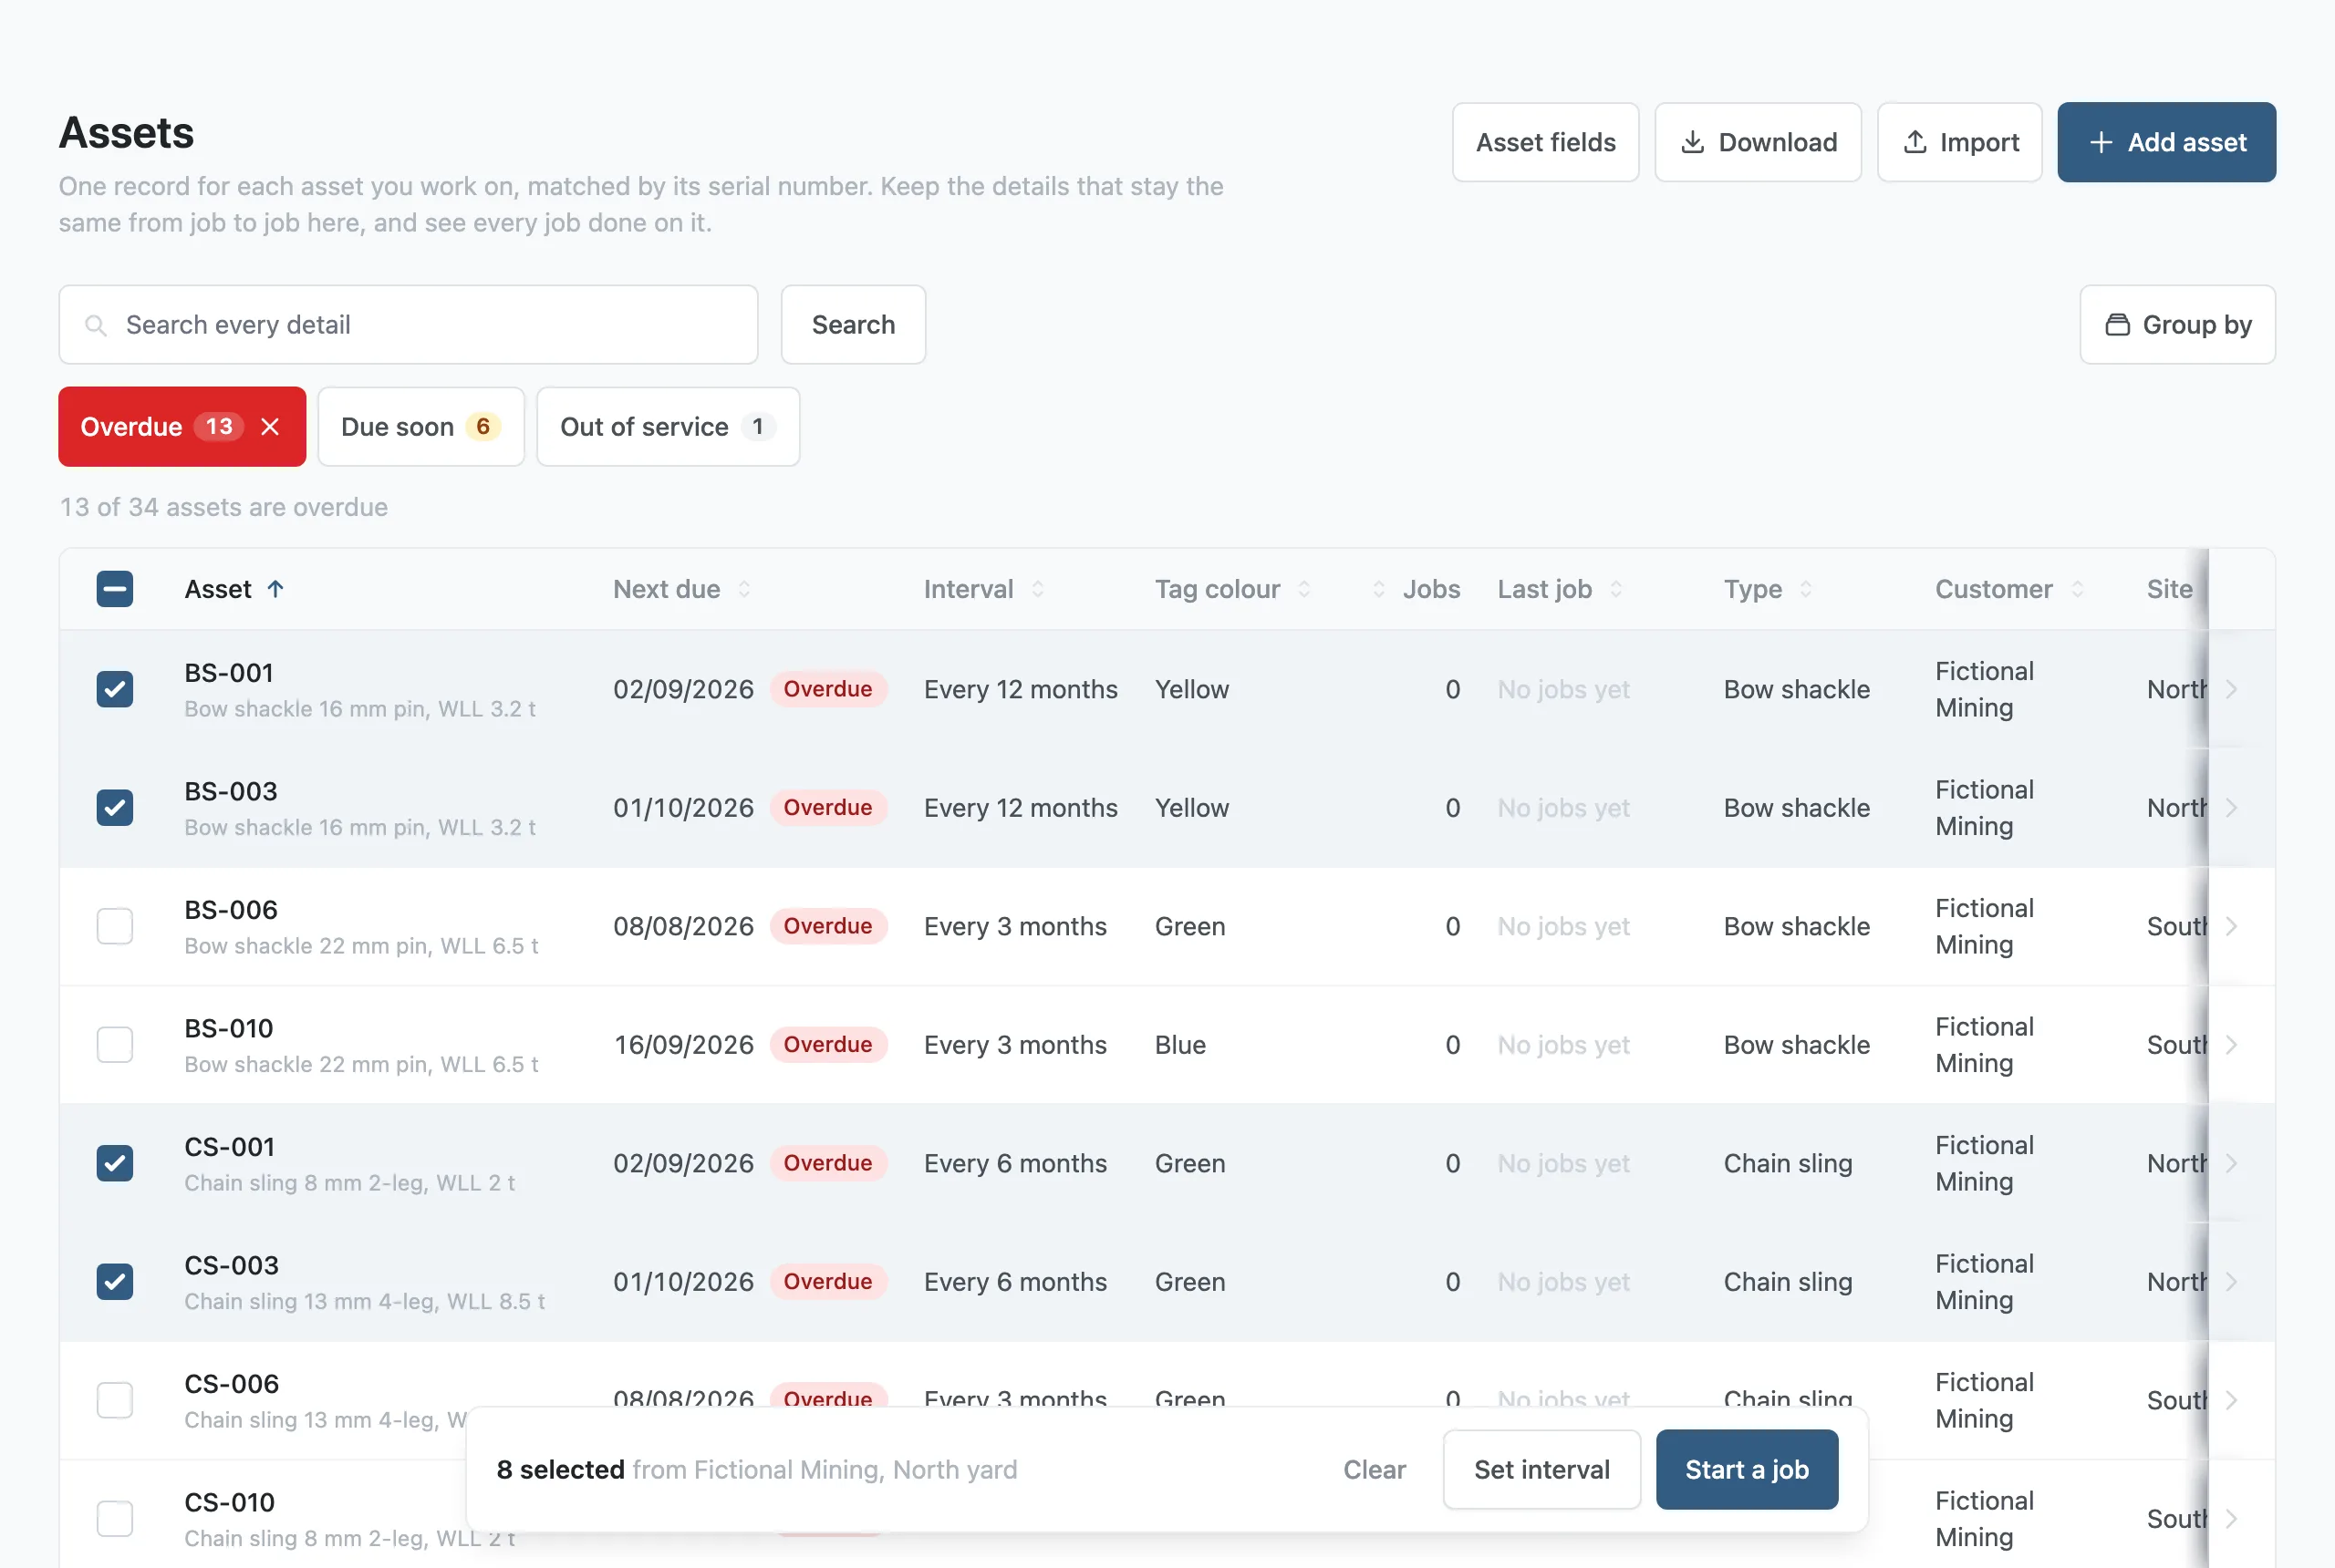2335x1568 pixels.
Task: Click Clear in the selection bar
Action: (1375, 1470)
